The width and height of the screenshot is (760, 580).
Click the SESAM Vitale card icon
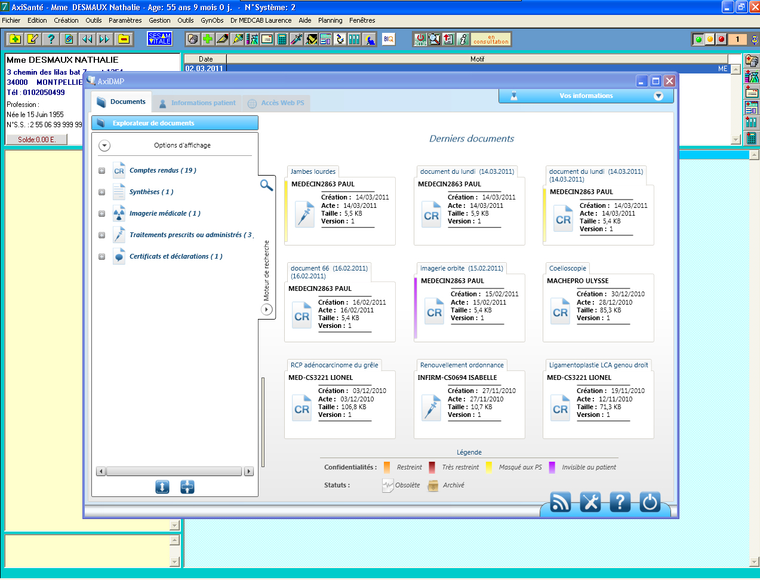click(159, 39)
